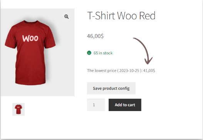Click the Add to cart button

pyautogui.click(x=125, y=105)
